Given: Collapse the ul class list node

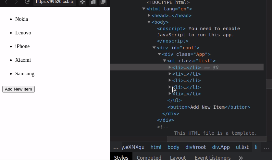Looking at the screenshot, I should [x=165, y=61].
